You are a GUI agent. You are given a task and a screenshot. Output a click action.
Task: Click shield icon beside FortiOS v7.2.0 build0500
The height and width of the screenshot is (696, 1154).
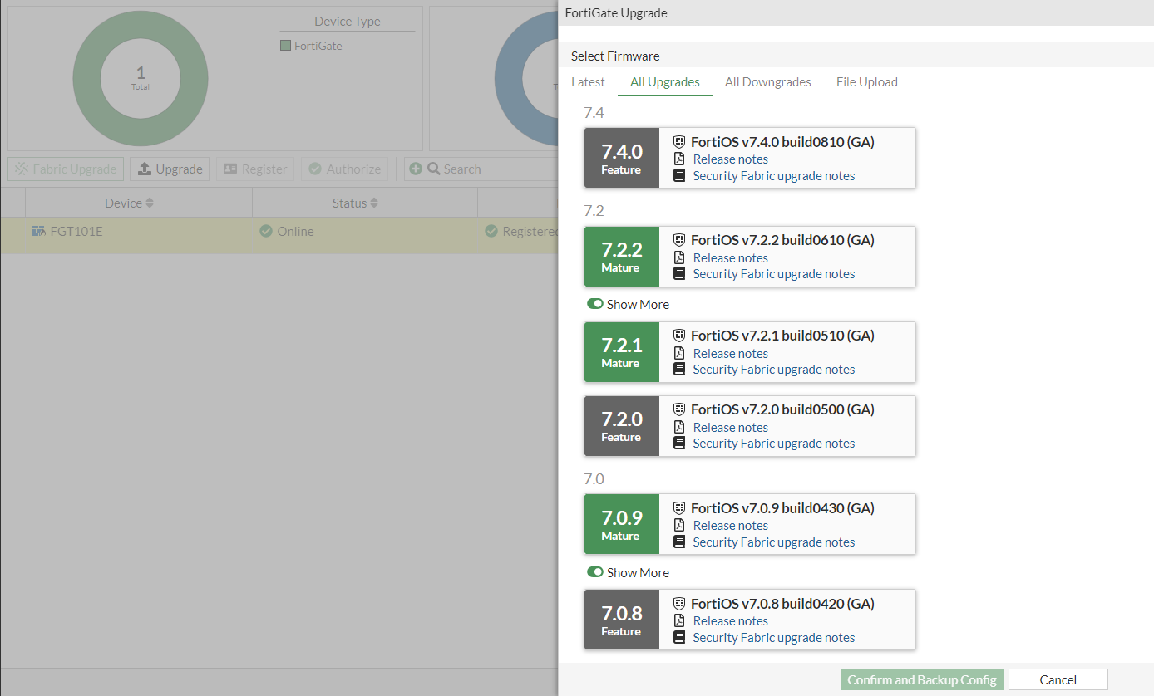679,409
